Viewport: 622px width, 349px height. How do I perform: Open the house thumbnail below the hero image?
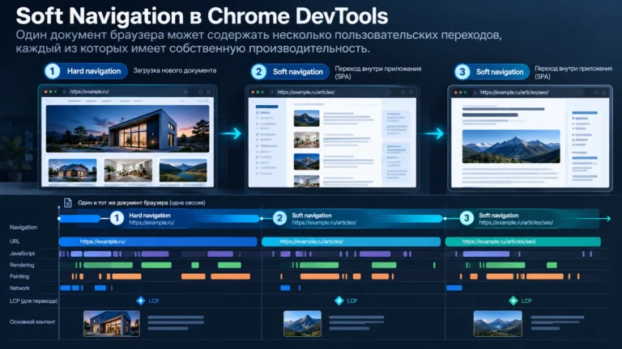(x=73, y=170)
